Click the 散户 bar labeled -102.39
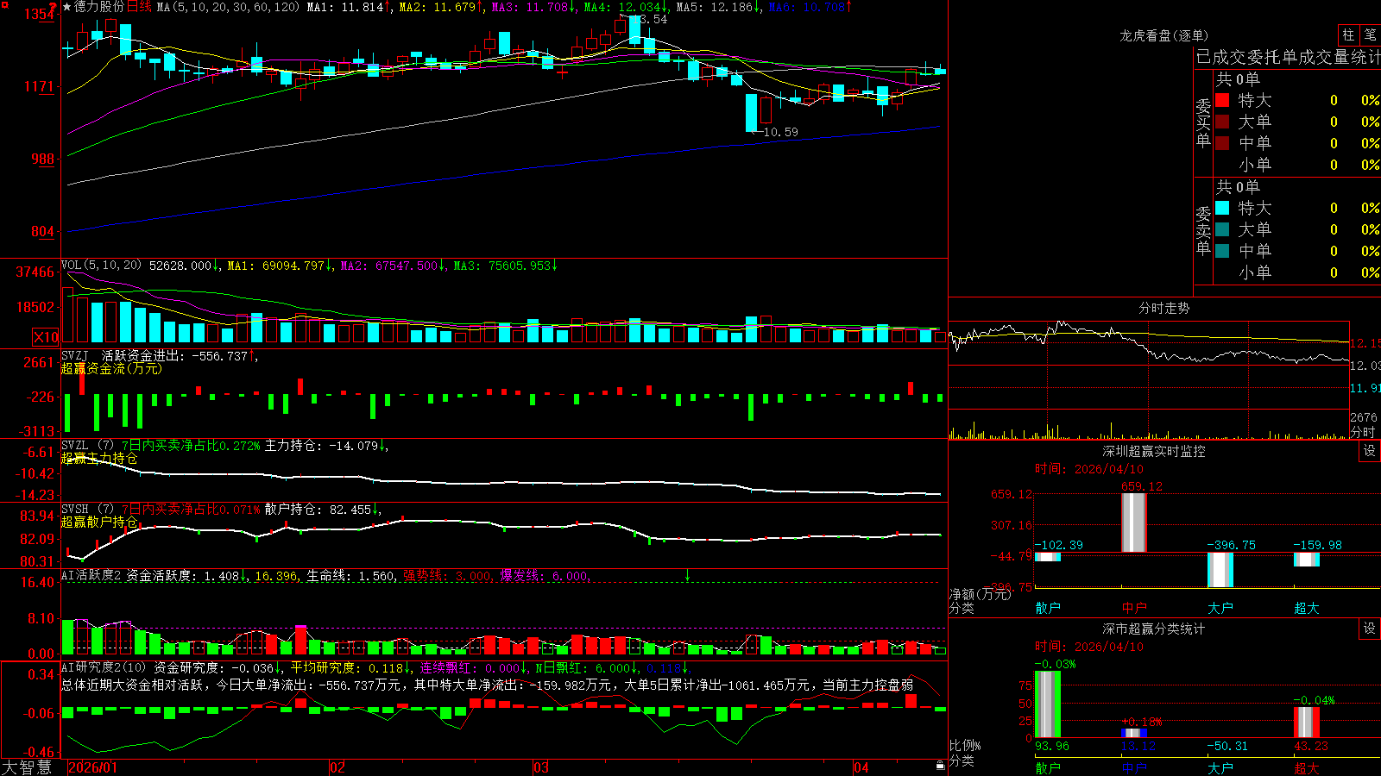This screenshot has height=776, width=1381. [x=1048, y=557]
